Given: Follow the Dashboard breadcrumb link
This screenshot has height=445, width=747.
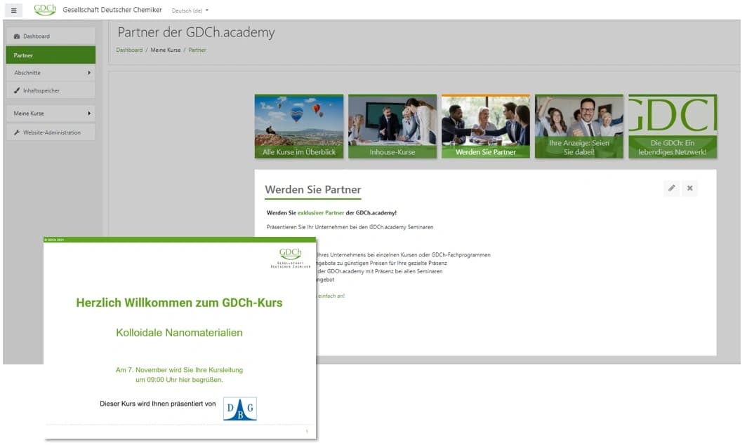Looking at the screenshot, I should (129, 50).
